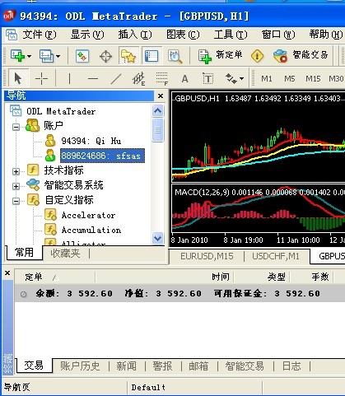Switch to 日志 terminal tab

(x=291, y=366)
